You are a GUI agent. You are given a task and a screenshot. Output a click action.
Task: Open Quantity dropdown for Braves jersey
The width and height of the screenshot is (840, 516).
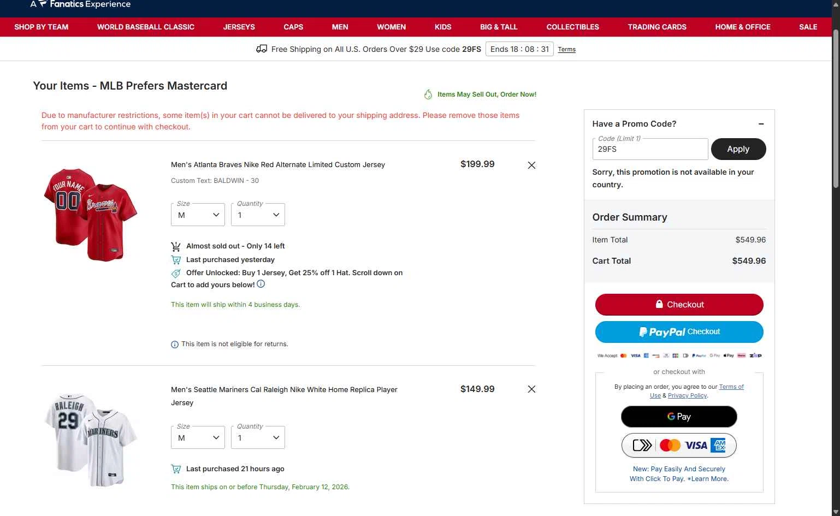click(x=258, y=215)
